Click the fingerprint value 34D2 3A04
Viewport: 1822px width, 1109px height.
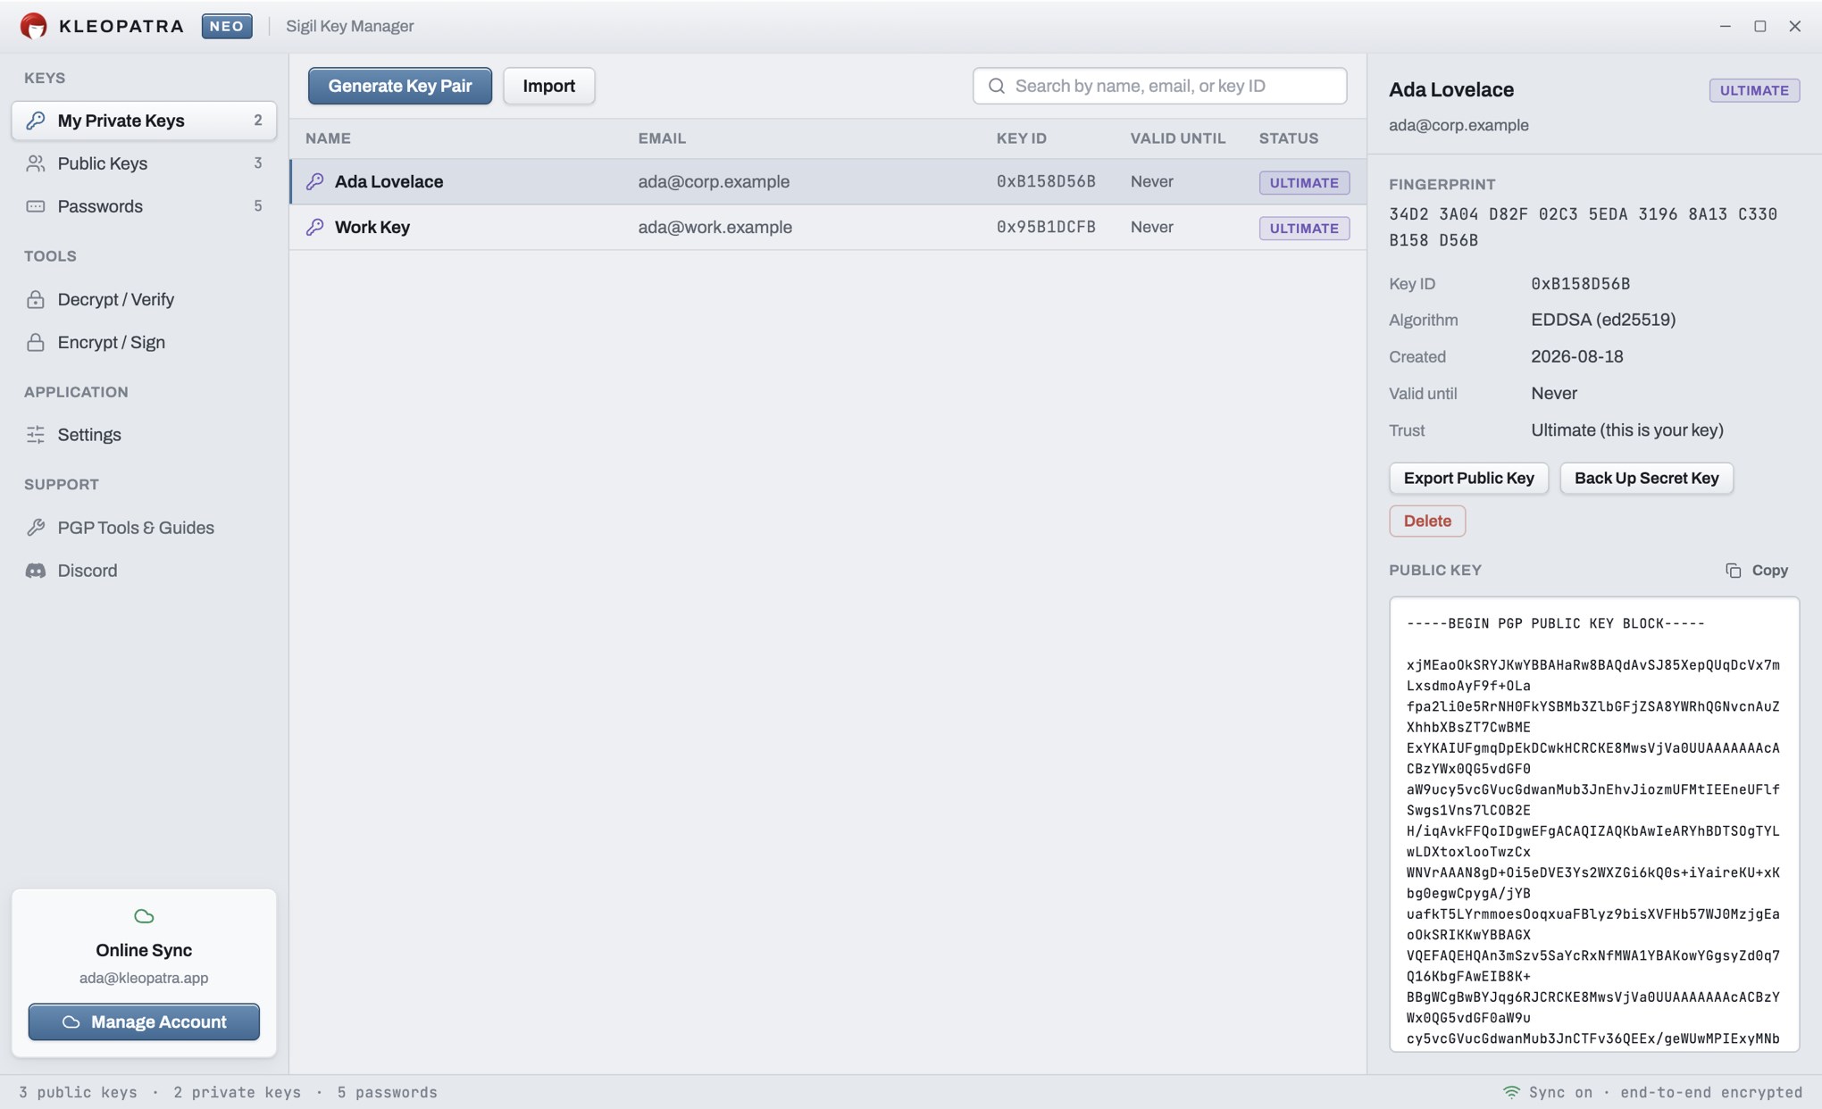(1583, 227)
